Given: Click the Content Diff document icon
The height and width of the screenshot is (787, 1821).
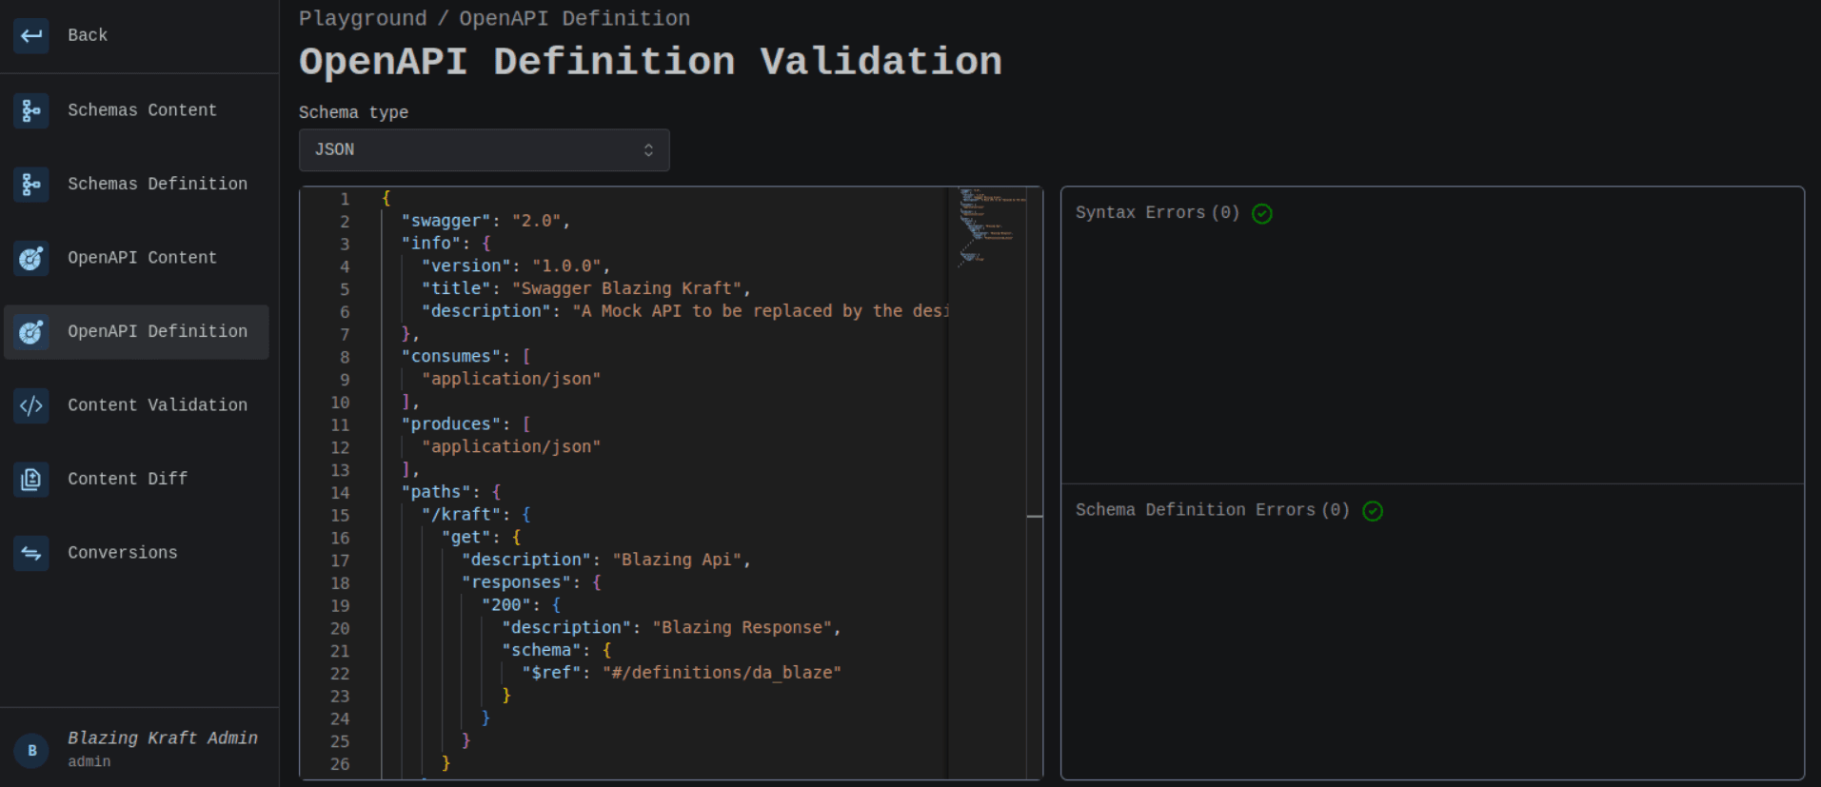Looking at the screenshot, I should click(x=31, y=479).
